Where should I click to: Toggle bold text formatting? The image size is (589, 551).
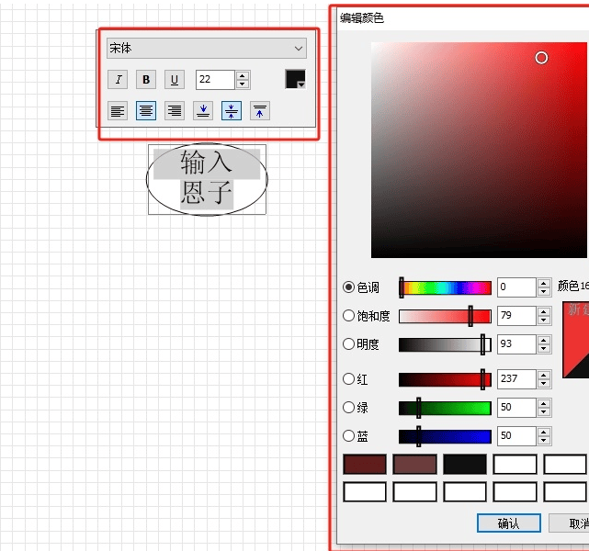tap(146, 79)
